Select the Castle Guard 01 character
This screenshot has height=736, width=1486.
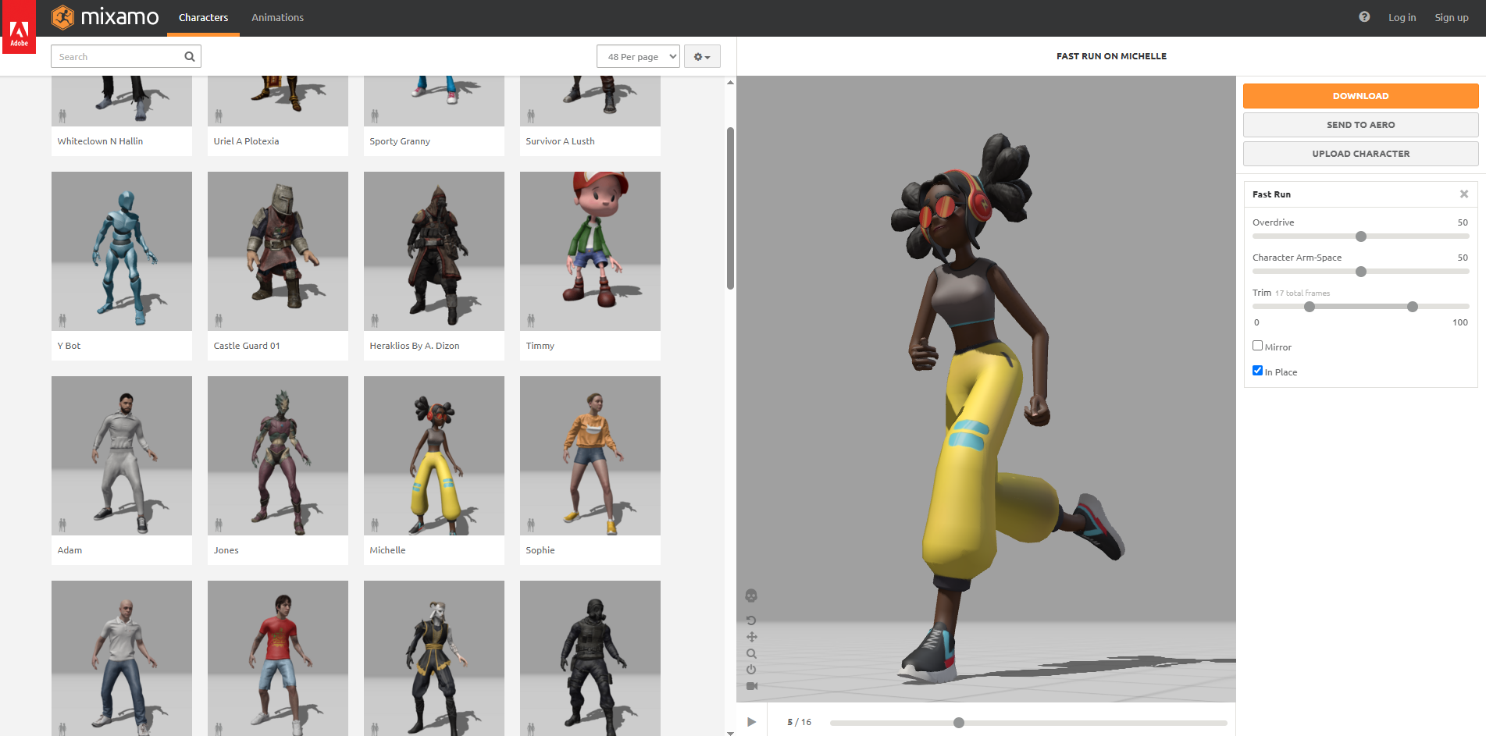pyautogui.click(x=278, y=251)
